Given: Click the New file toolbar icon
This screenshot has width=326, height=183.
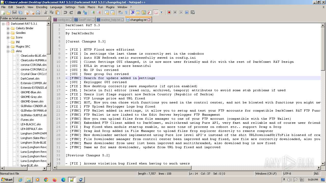Looking at the screenshot, I should click(3, 12).
